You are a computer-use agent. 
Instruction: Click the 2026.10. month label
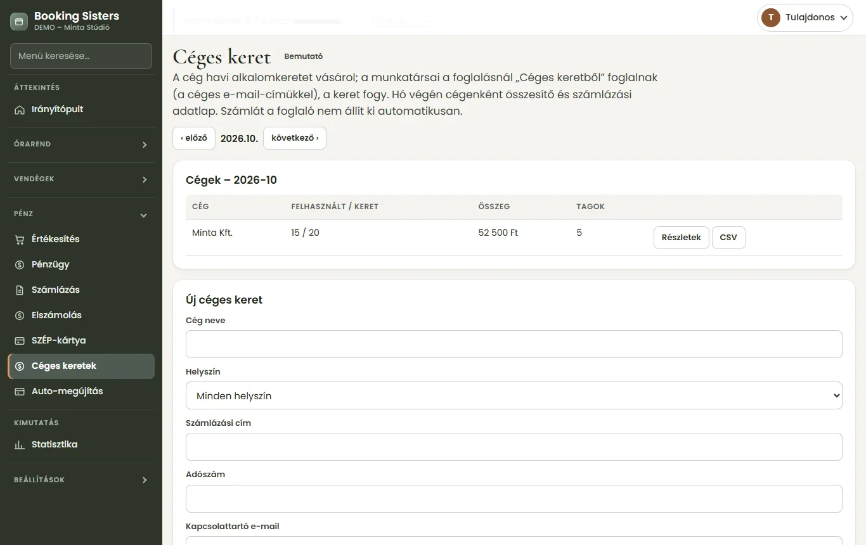click(x=239, y=139)
